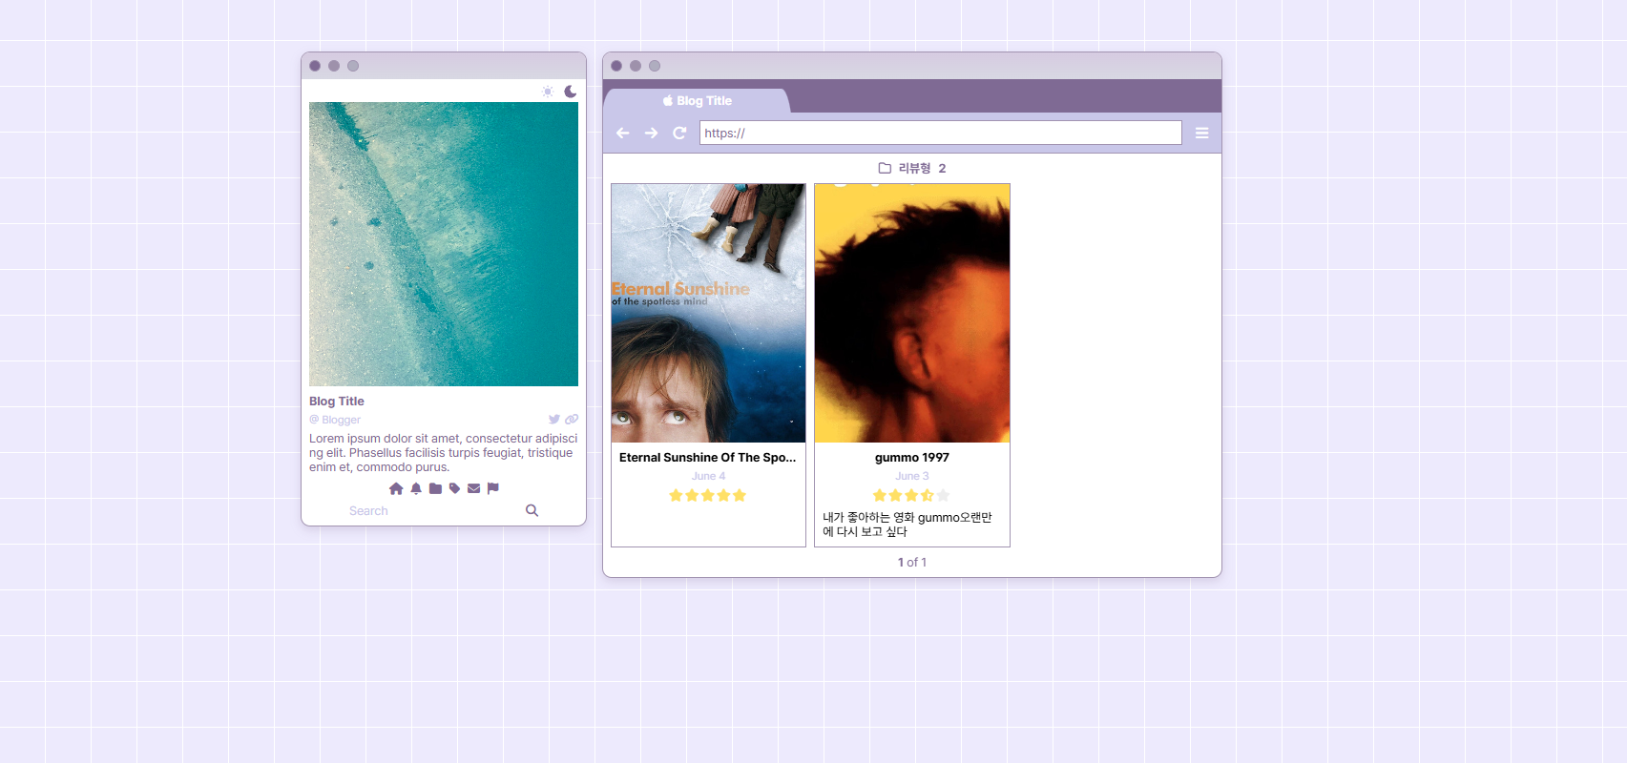Close the profile window with first dot
1627x763 pixels.
(x=315, y=66)
